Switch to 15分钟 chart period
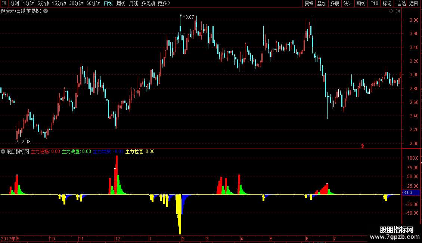 click(x=59, y=3)
